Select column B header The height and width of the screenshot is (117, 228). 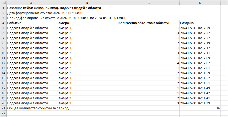[87, 3]
